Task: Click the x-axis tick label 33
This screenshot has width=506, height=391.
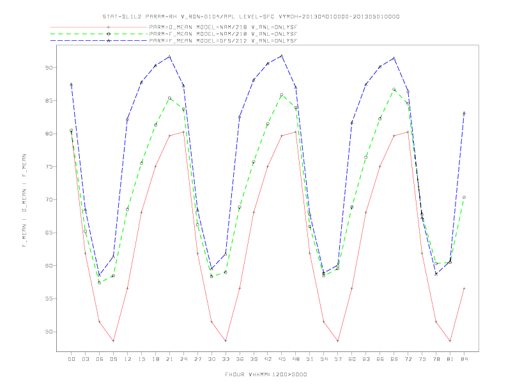Action: pos(226,359)
